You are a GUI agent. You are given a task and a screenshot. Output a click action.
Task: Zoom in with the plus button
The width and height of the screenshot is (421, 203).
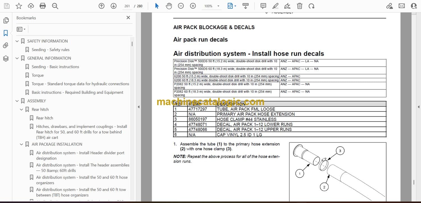coord(193,6)
